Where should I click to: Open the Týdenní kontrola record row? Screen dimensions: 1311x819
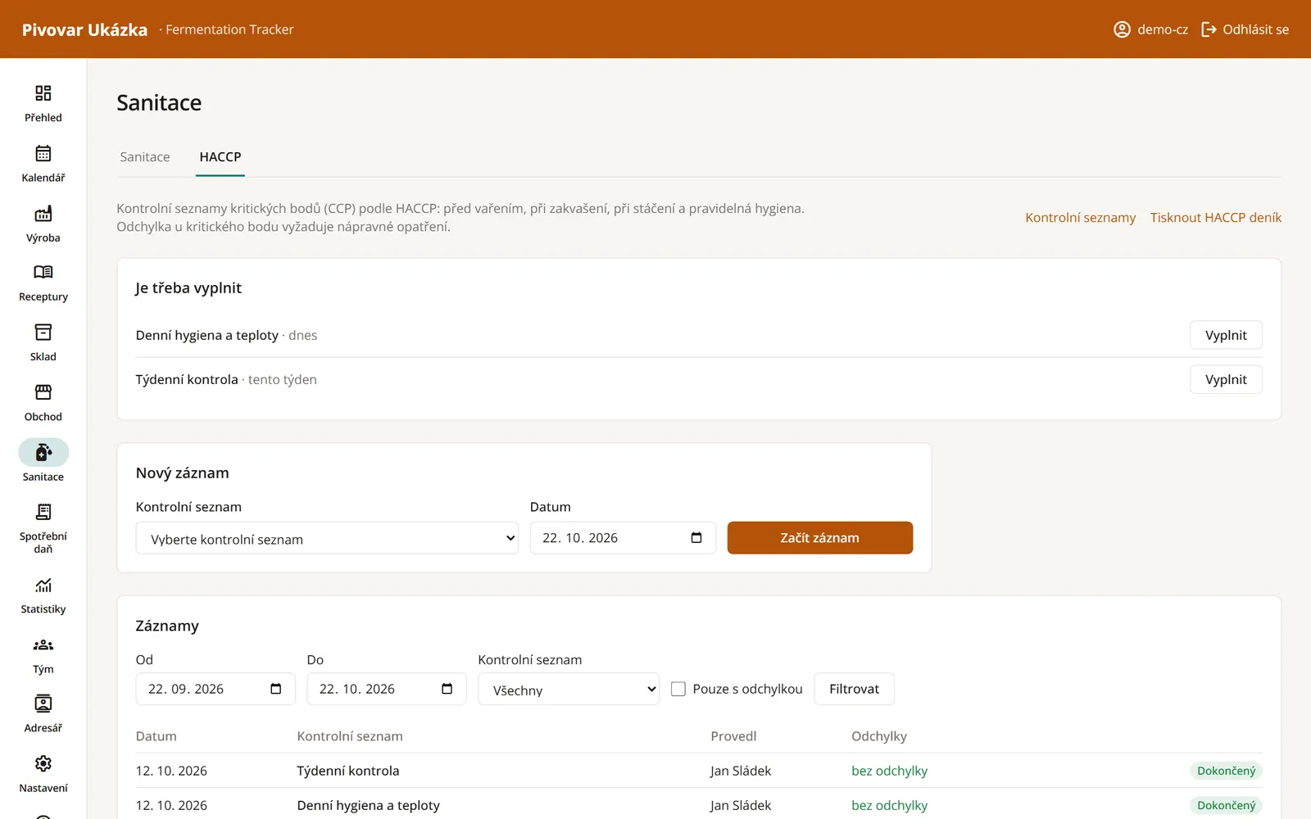pyautogui.click(x=699, y=771)
